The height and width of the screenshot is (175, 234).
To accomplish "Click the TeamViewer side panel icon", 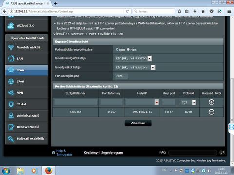I will [231, 127].
